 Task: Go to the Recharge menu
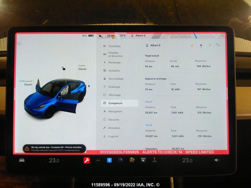click(114, 62)
